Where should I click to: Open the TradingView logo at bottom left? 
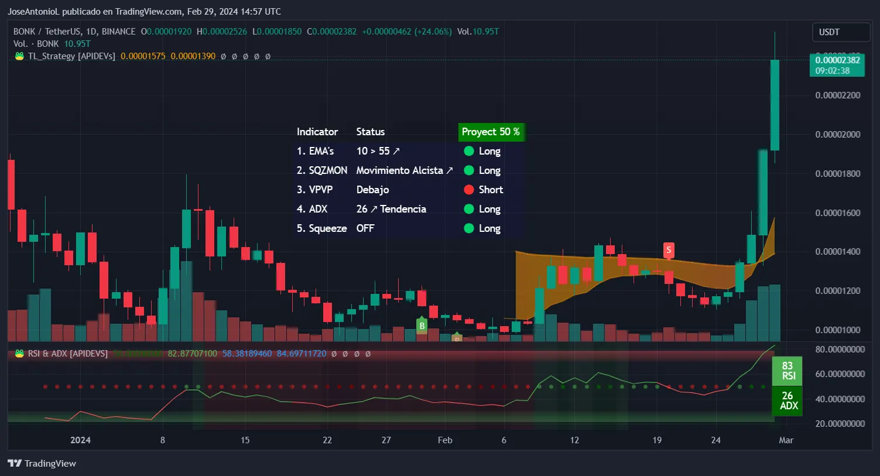tap(42, 463)
